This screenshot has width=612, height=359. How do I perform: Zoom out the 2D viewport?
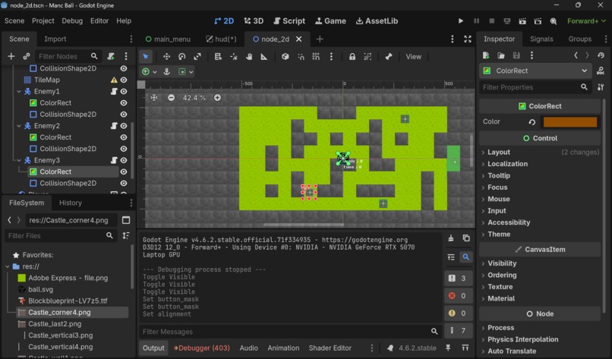click(x=171, y=98)
